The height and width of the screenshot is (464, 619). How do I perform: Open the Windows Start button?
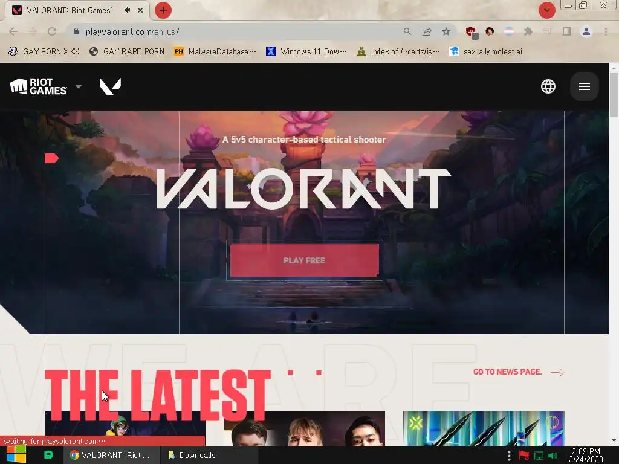click(x=16, y=455)
